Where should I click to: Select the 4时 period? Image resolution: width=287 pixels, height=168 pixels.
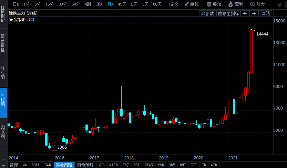(88, 4)
